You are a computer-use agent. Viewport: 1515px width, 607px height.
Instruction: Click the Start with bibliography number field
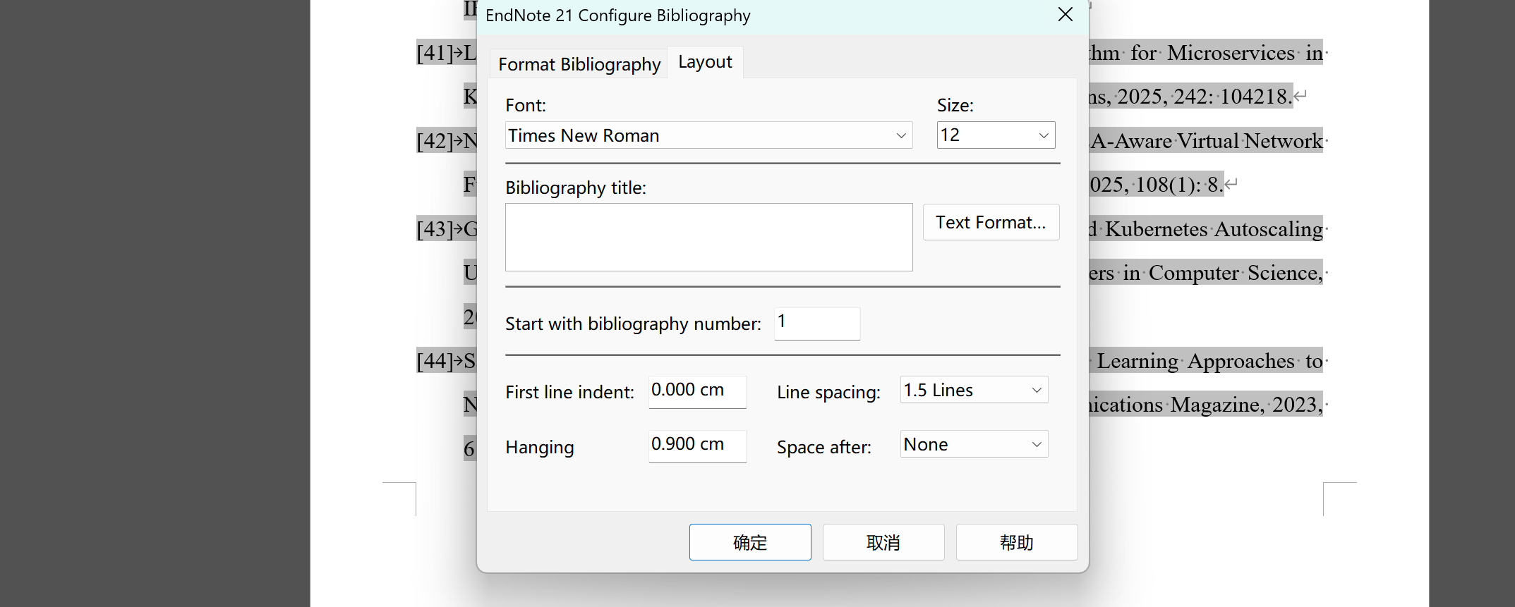coord(817,324)
